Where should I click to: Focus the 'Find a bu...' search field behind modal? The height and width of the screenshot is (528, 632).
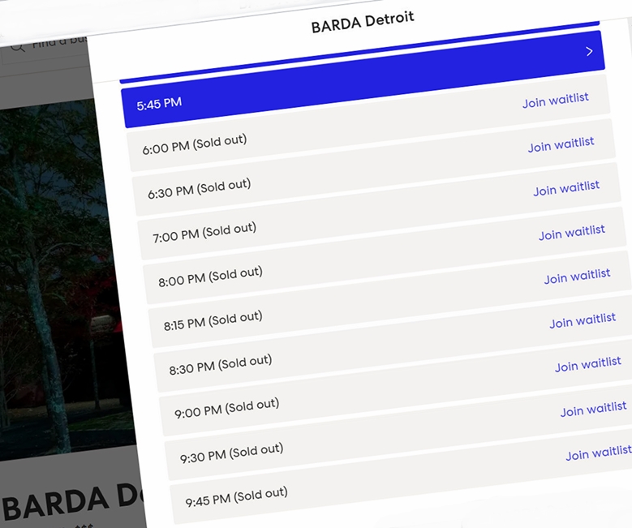point(46,49)
